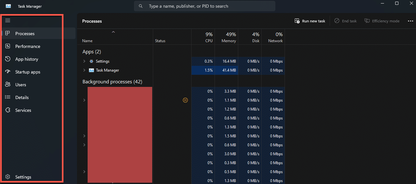
Task: Select the Processes tab in sidebar
Action: tap(25, 34)
